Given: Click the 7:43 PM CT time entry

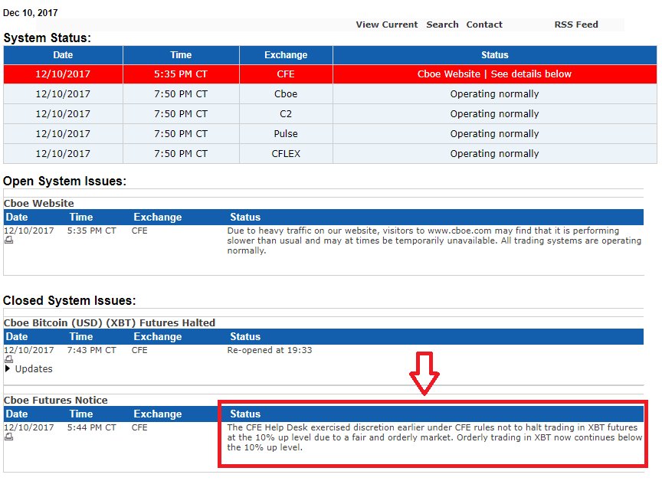Looking at the screenshot, I should pyautogui.click(x=92, y=350).
